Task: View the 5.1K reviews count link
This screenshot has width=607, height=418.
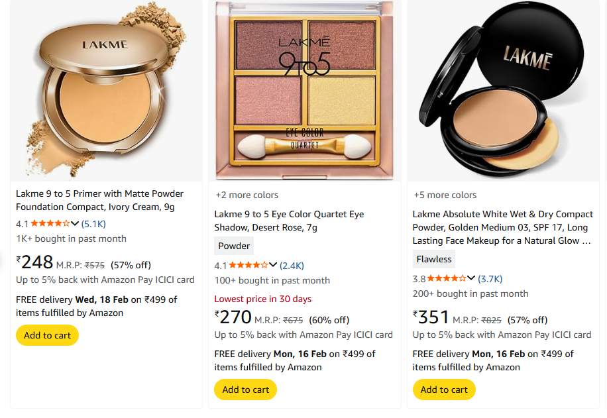Action: point(93,224)
